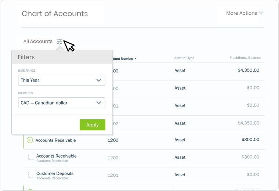Select the All Accounts label
The height and width of the screenshot is (191, 279).
(x=38, y=41)
